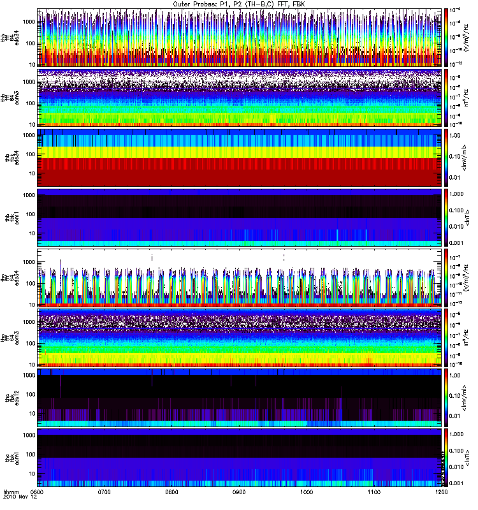Click the plot title "Outer Probes: P1, P2 (TH-B,C) FFT, FBK"
The width and height of the screenshot is (478, 510).
239,4
